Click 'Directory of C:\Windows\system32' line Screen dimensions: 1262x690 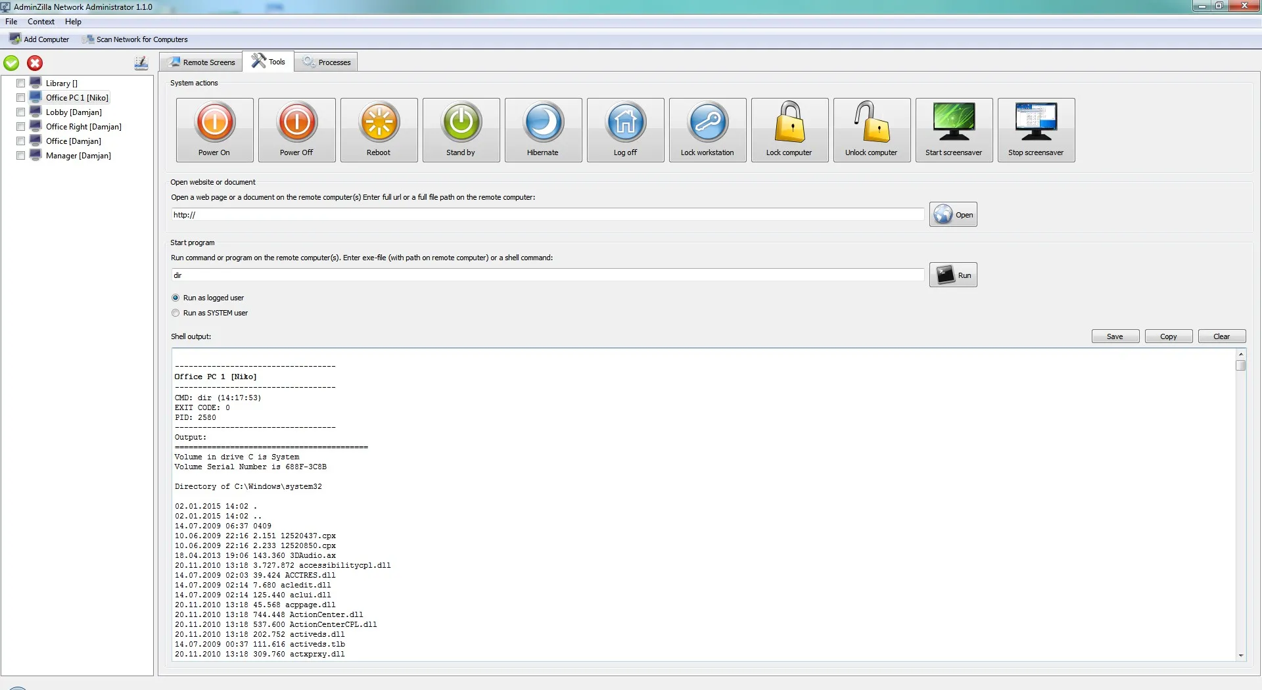(x=248, y=486)
